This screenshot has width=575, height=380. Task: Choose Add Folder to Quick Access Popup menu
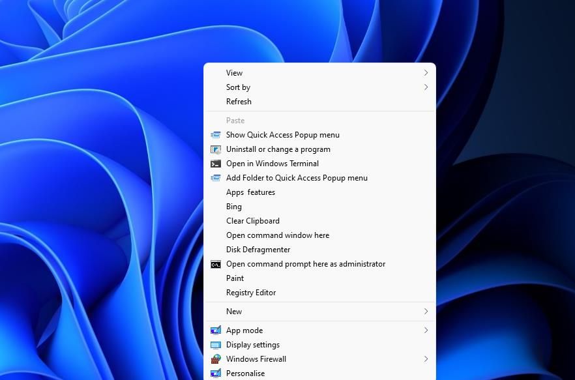point(319,178)
